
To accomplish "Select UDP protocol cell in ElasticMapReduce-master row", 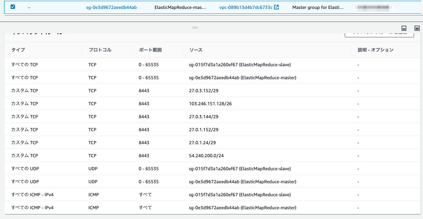I will coord(93,182).
